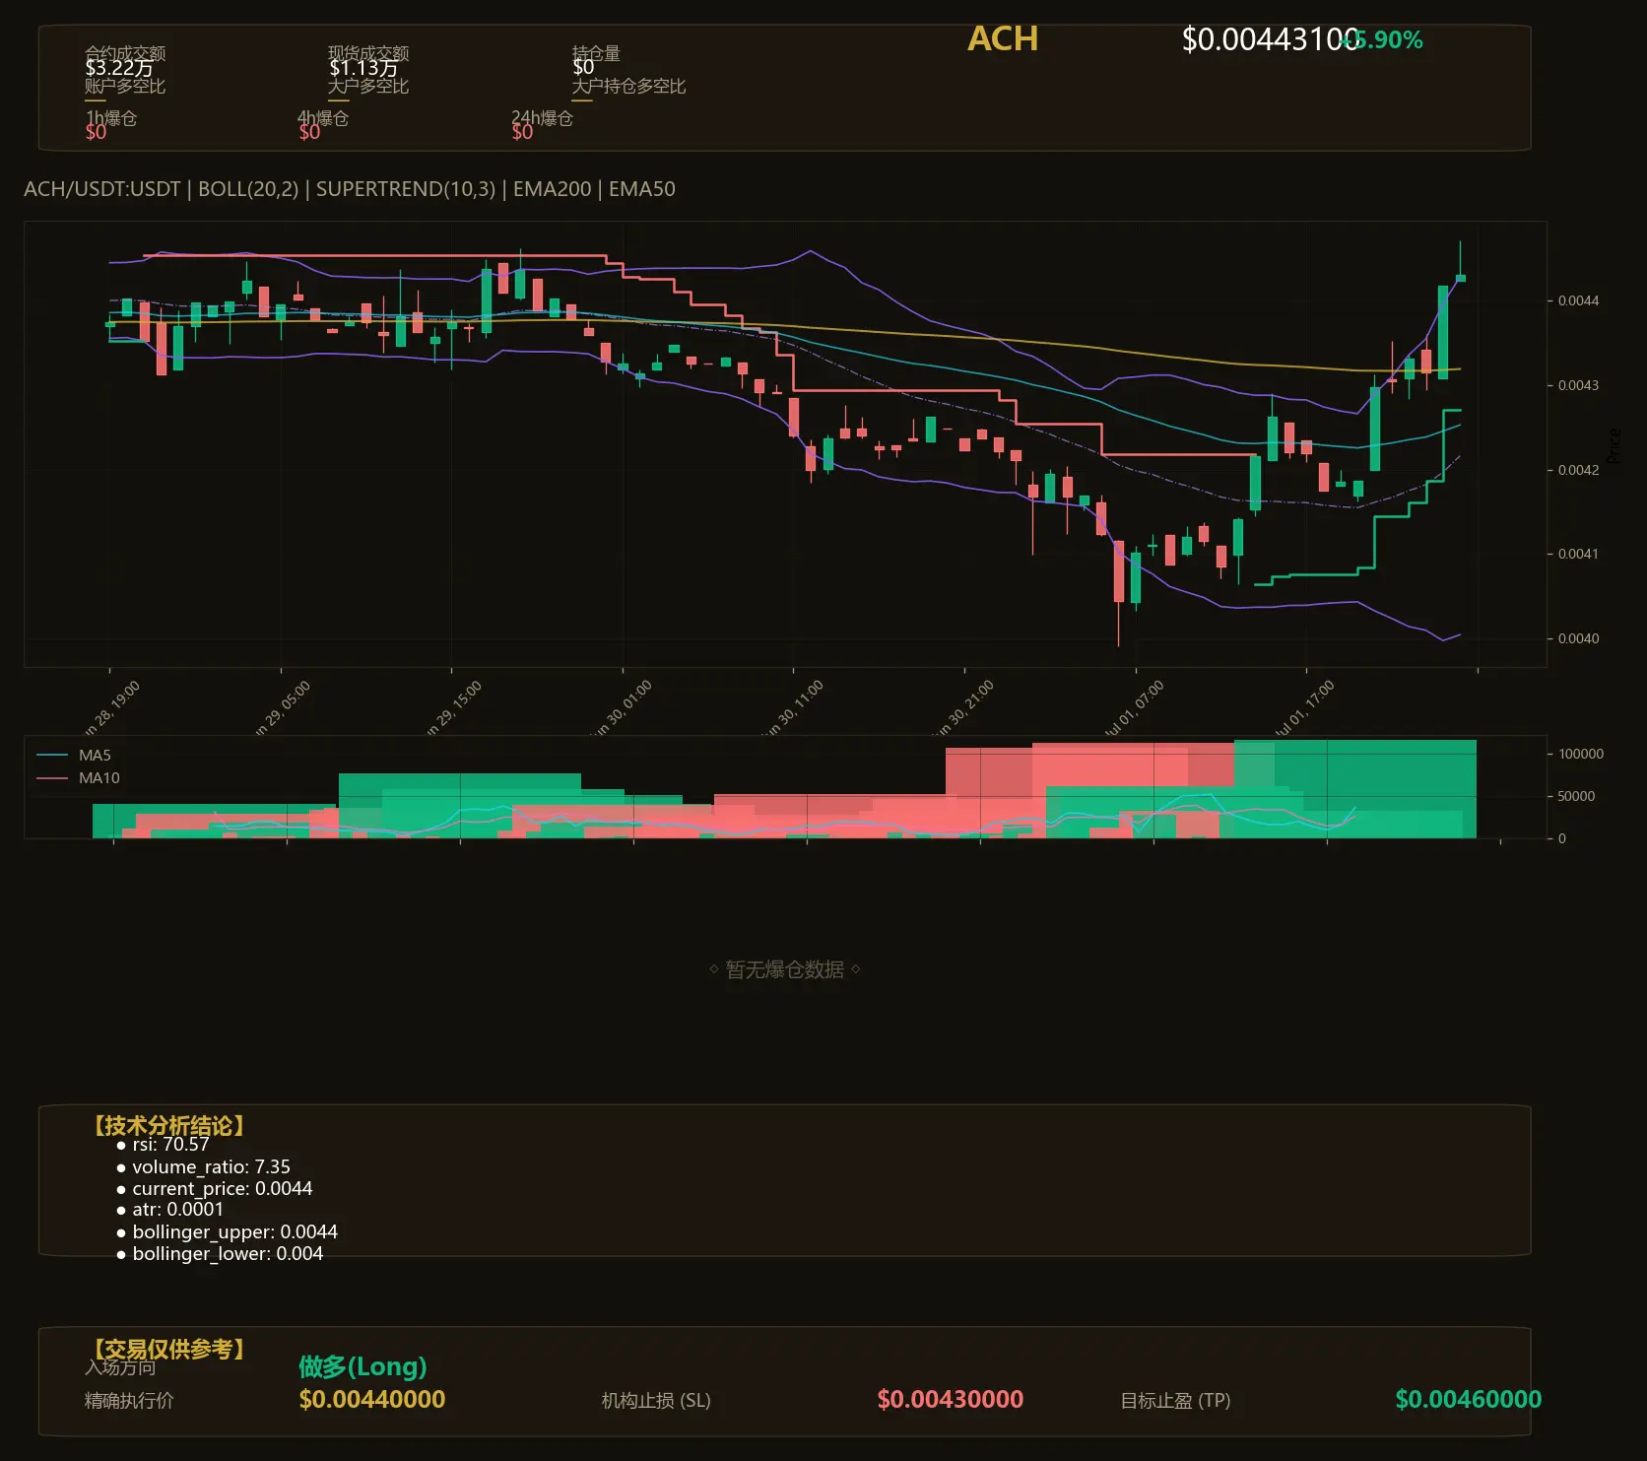1647x1461 pixels.
Task: Click the 暂无爆仓数据 message
Action: [x=785, y=969]
